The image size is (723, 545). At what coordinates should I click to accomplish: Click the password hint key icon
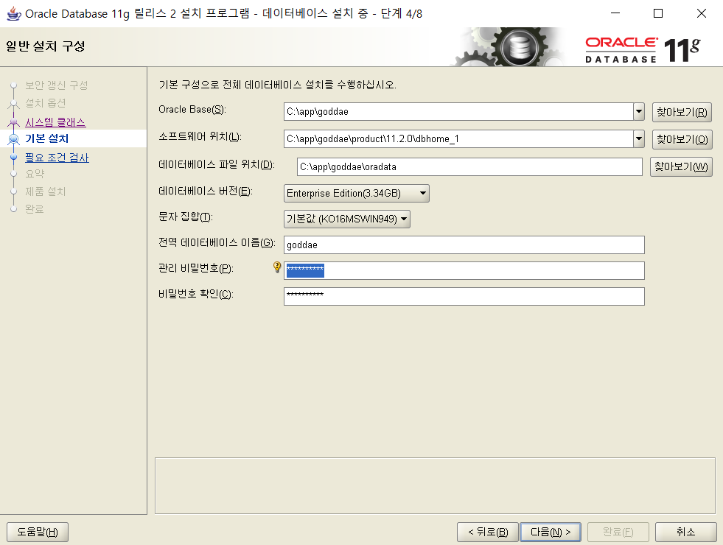[276, 267]
